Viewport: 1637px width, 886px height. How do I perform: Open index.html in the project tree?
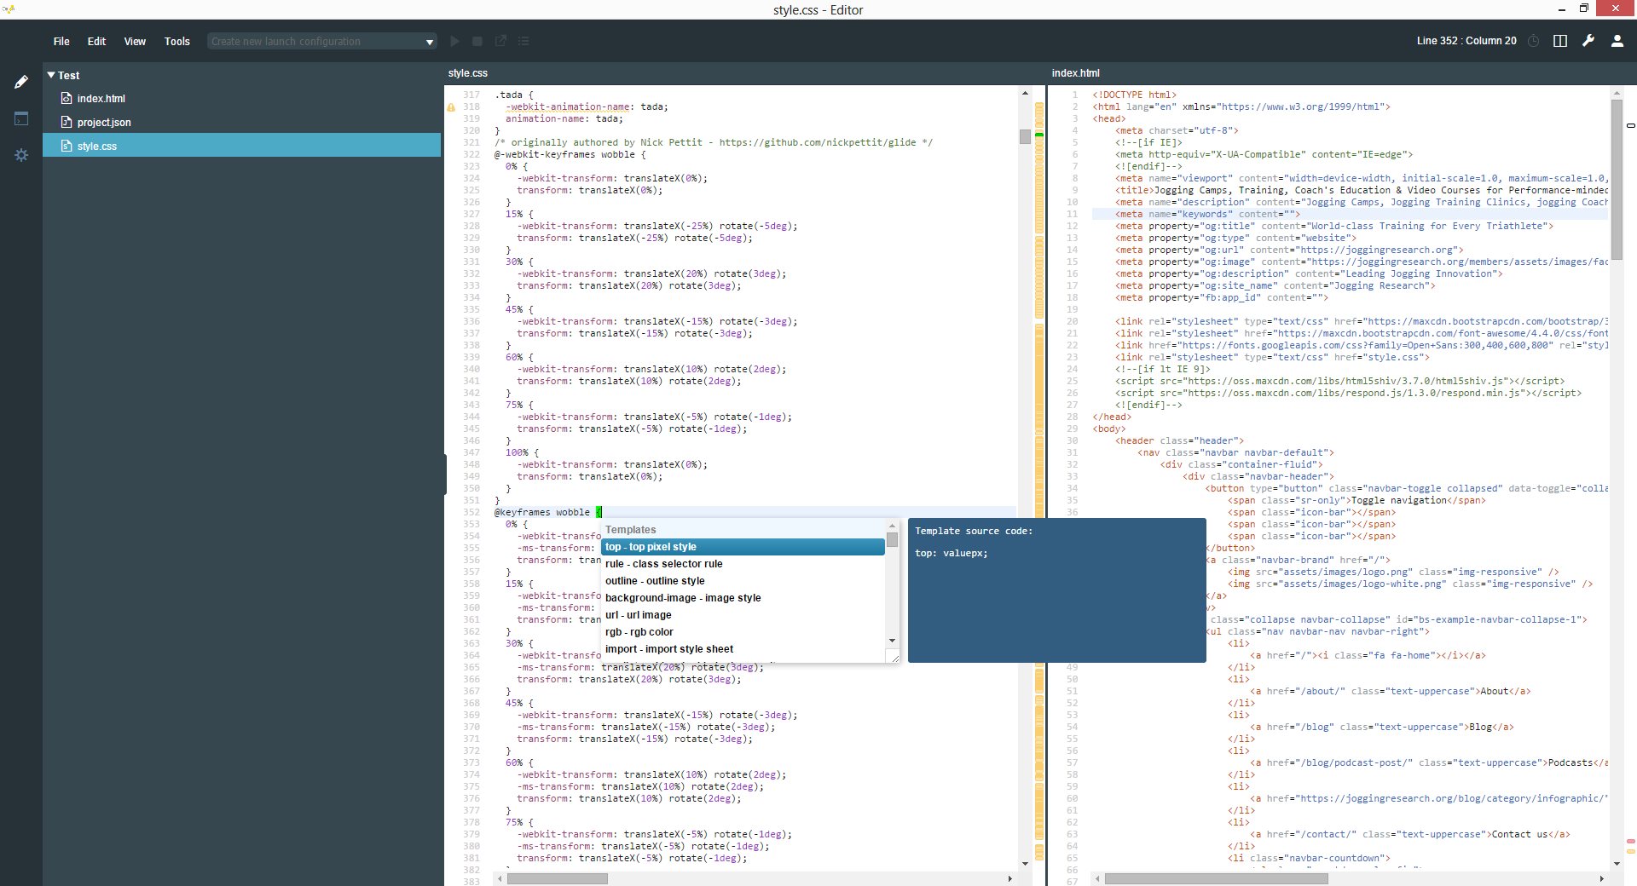click(101, 99)
